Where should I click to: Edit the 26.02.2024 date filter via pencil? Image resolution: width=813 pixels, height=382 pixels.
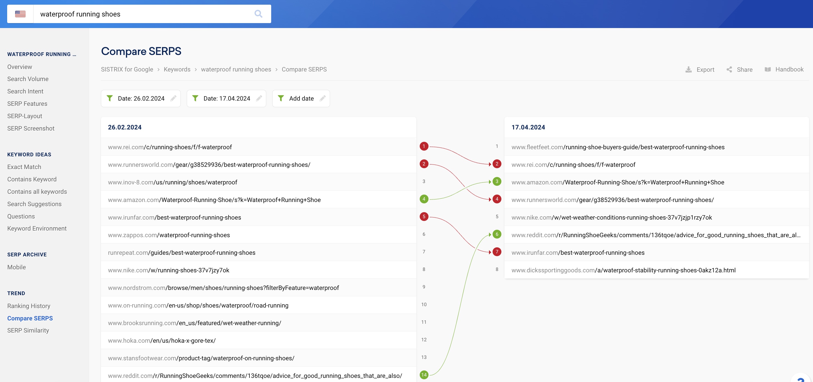[x=173, y=98]
